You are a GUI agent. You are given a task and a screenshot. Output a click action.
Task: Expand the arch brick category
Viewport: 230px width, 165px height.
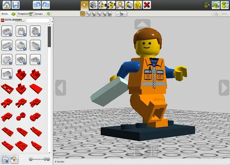click(x=7, y=60)
